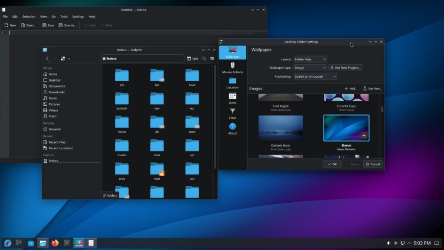Toggle Split view in Dolphin
This screenshot has width=444, height=250.
(x=193, y=59)
